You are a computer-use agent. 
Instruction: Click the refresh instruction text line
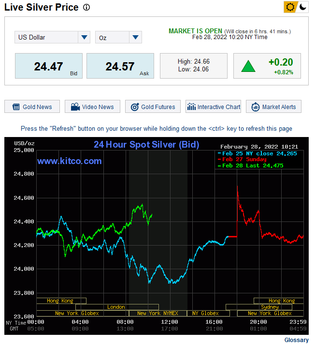point(157,128)
